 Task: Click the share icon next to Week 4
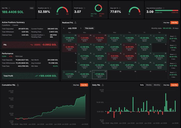pyautogui.click(x=176, y=63)
